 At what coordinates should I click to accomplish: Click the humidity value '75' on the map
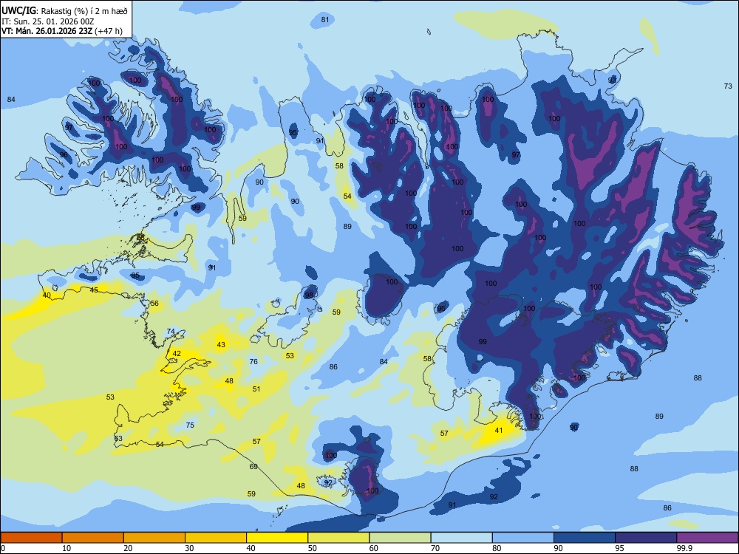(x=190, y=425)
